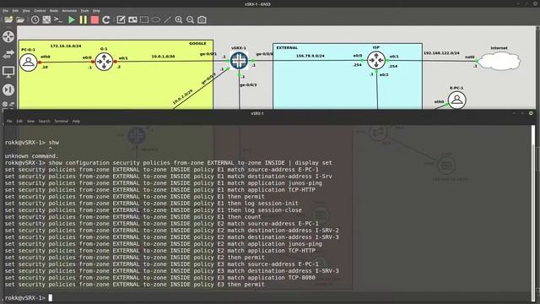Screen dimensions: 540x304
Task: Click line 'policy E1 then log session-init'
Action: pos(152,204)
